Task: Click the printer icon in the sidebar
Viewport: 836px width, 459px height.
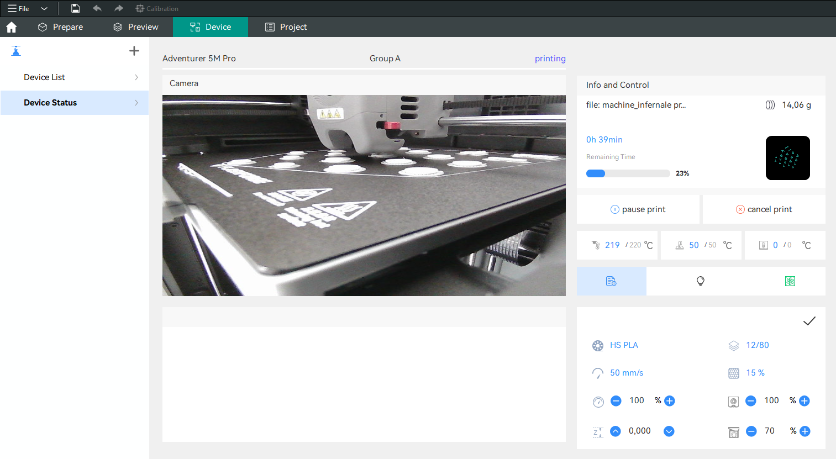Action: 16,51
